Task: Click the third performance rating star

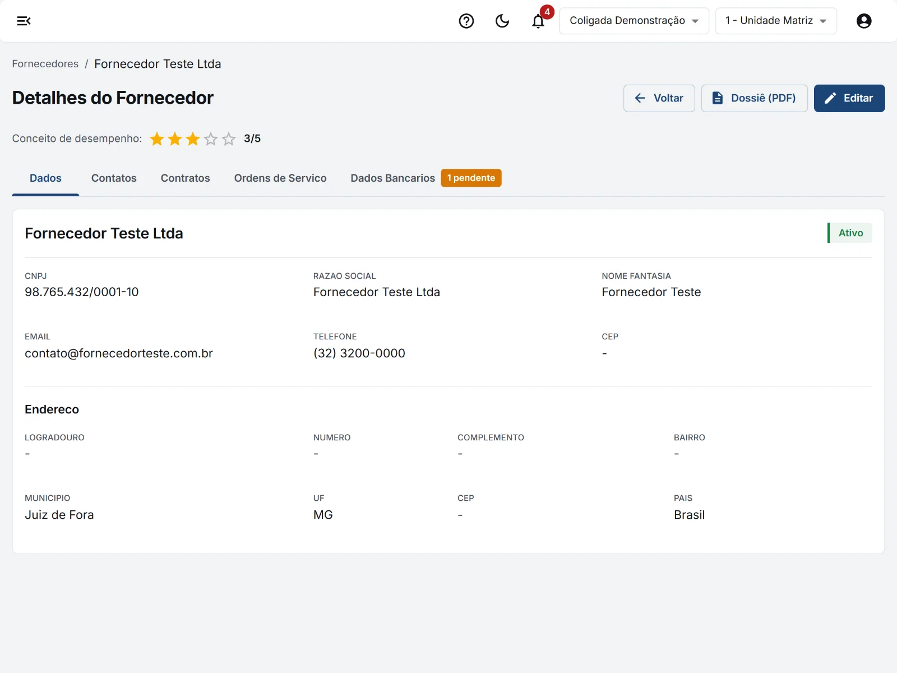Action: pyautogui.click(x=193, y=139)
